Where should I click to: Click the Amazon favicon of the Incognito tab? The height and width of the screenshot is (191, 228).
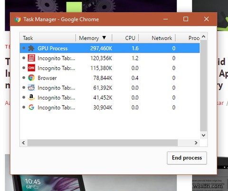pos(31,97)
